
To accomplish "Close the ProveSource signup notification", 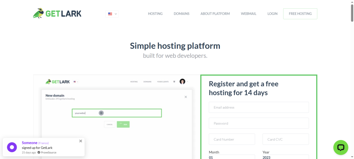I will 81,141.
